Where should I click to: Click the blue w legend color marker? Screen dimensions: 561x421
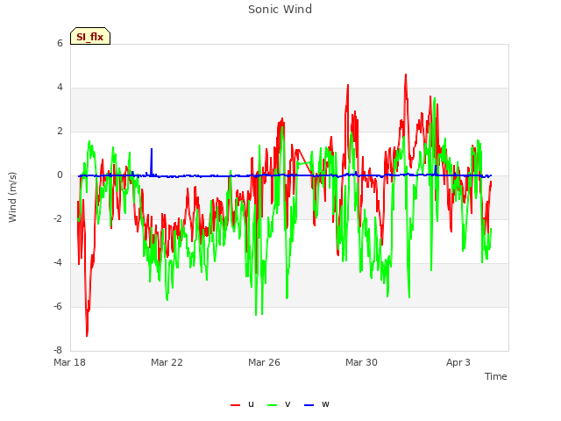[309, 405]
